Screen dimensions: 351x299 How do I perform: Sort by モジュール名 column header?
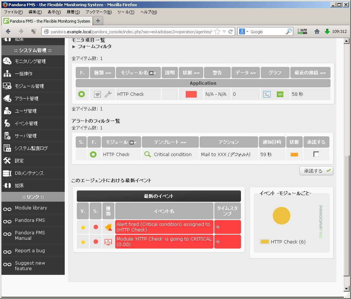pyautogui.click(x=138, y=72)
